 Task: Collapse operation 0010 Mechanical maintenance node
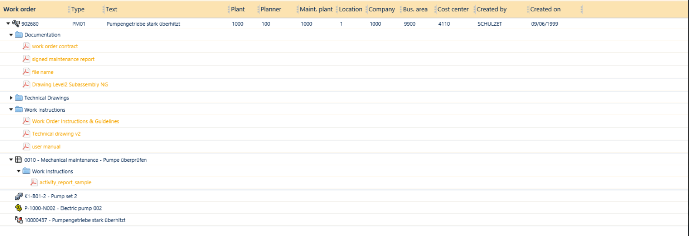pyautogui.click(x=11, y=160)
